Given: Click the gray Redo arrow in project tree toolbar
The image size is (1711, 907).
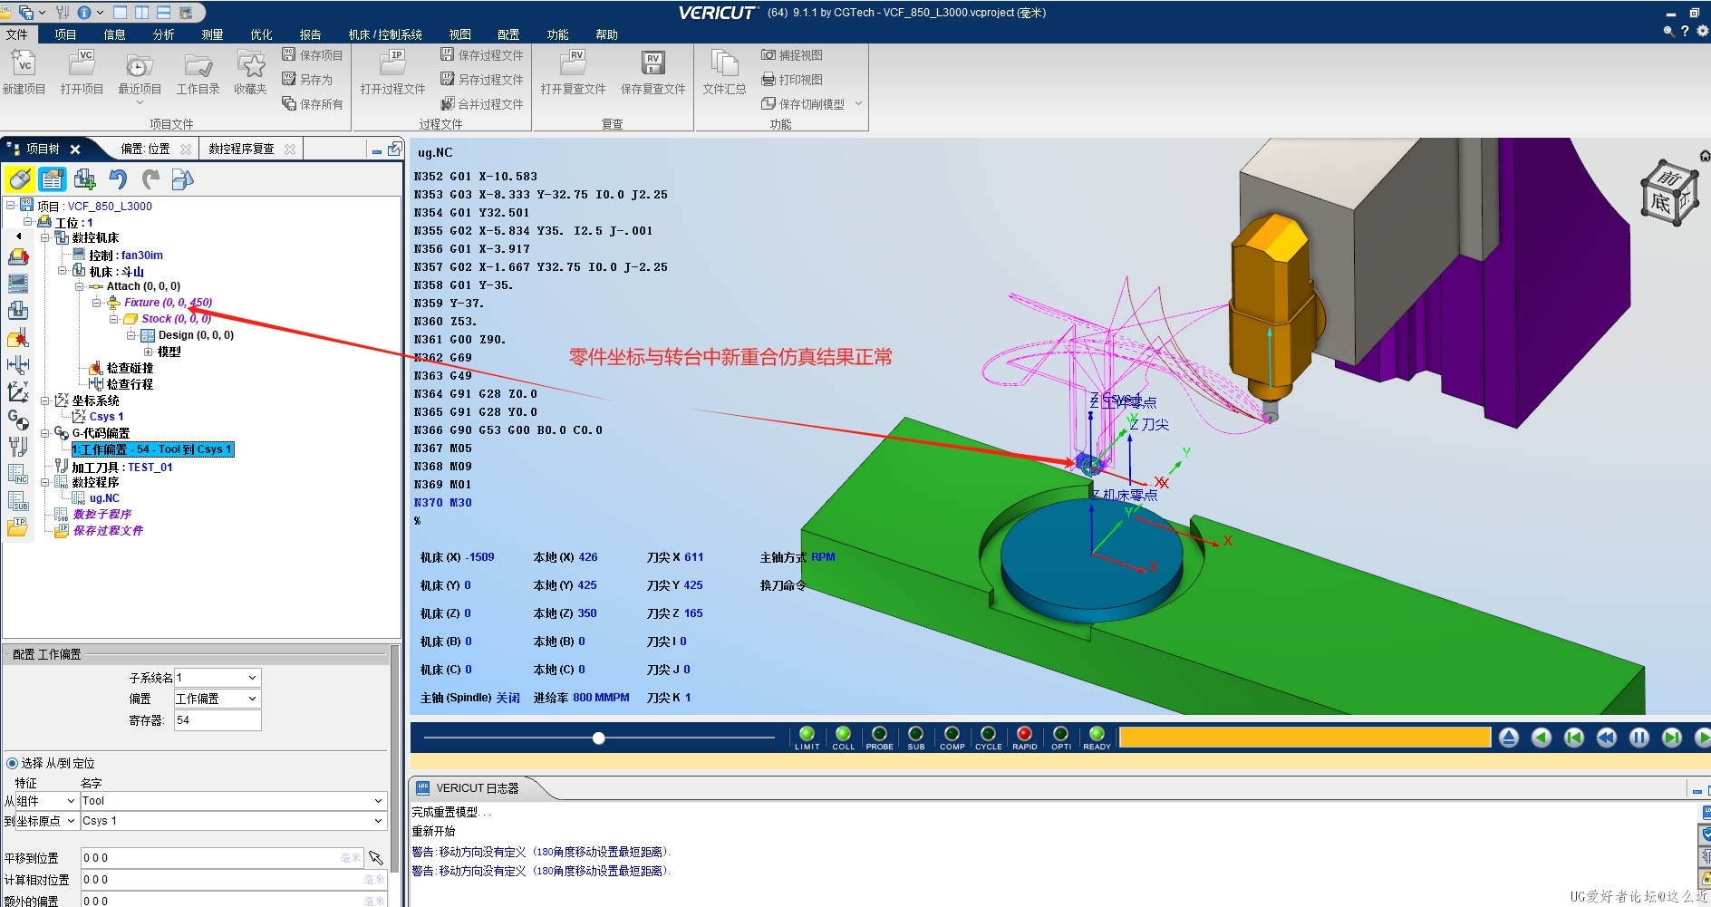Looking at the screenshot, I should [150, 179].
